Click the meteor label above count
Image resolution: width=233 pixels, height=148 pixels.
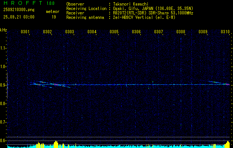click(53, 11)
